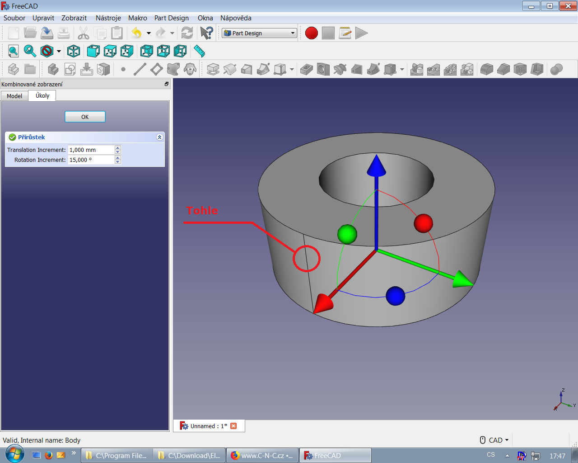This screenshot has width=578, height=463.
Task: Open the Makro menu
Action: click(x=137, y=18)
